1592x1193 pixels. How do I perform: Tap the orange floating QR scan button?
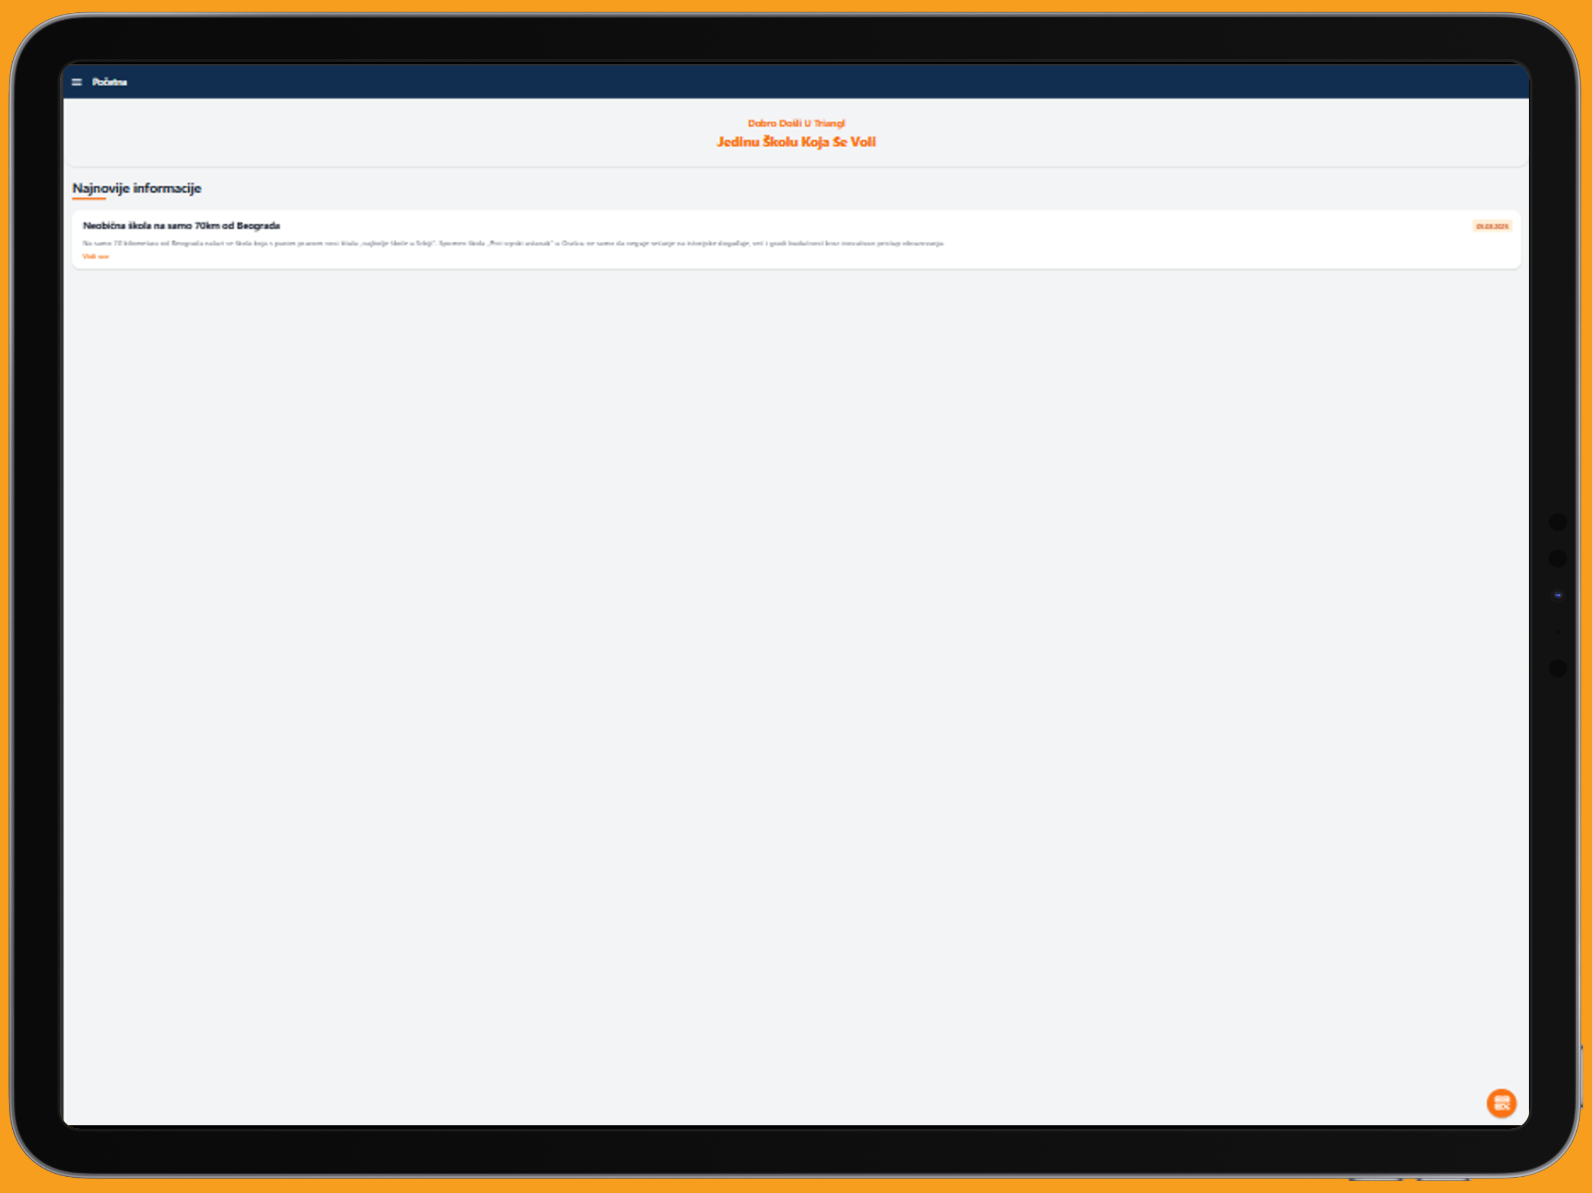(x=1501, y=1103)
